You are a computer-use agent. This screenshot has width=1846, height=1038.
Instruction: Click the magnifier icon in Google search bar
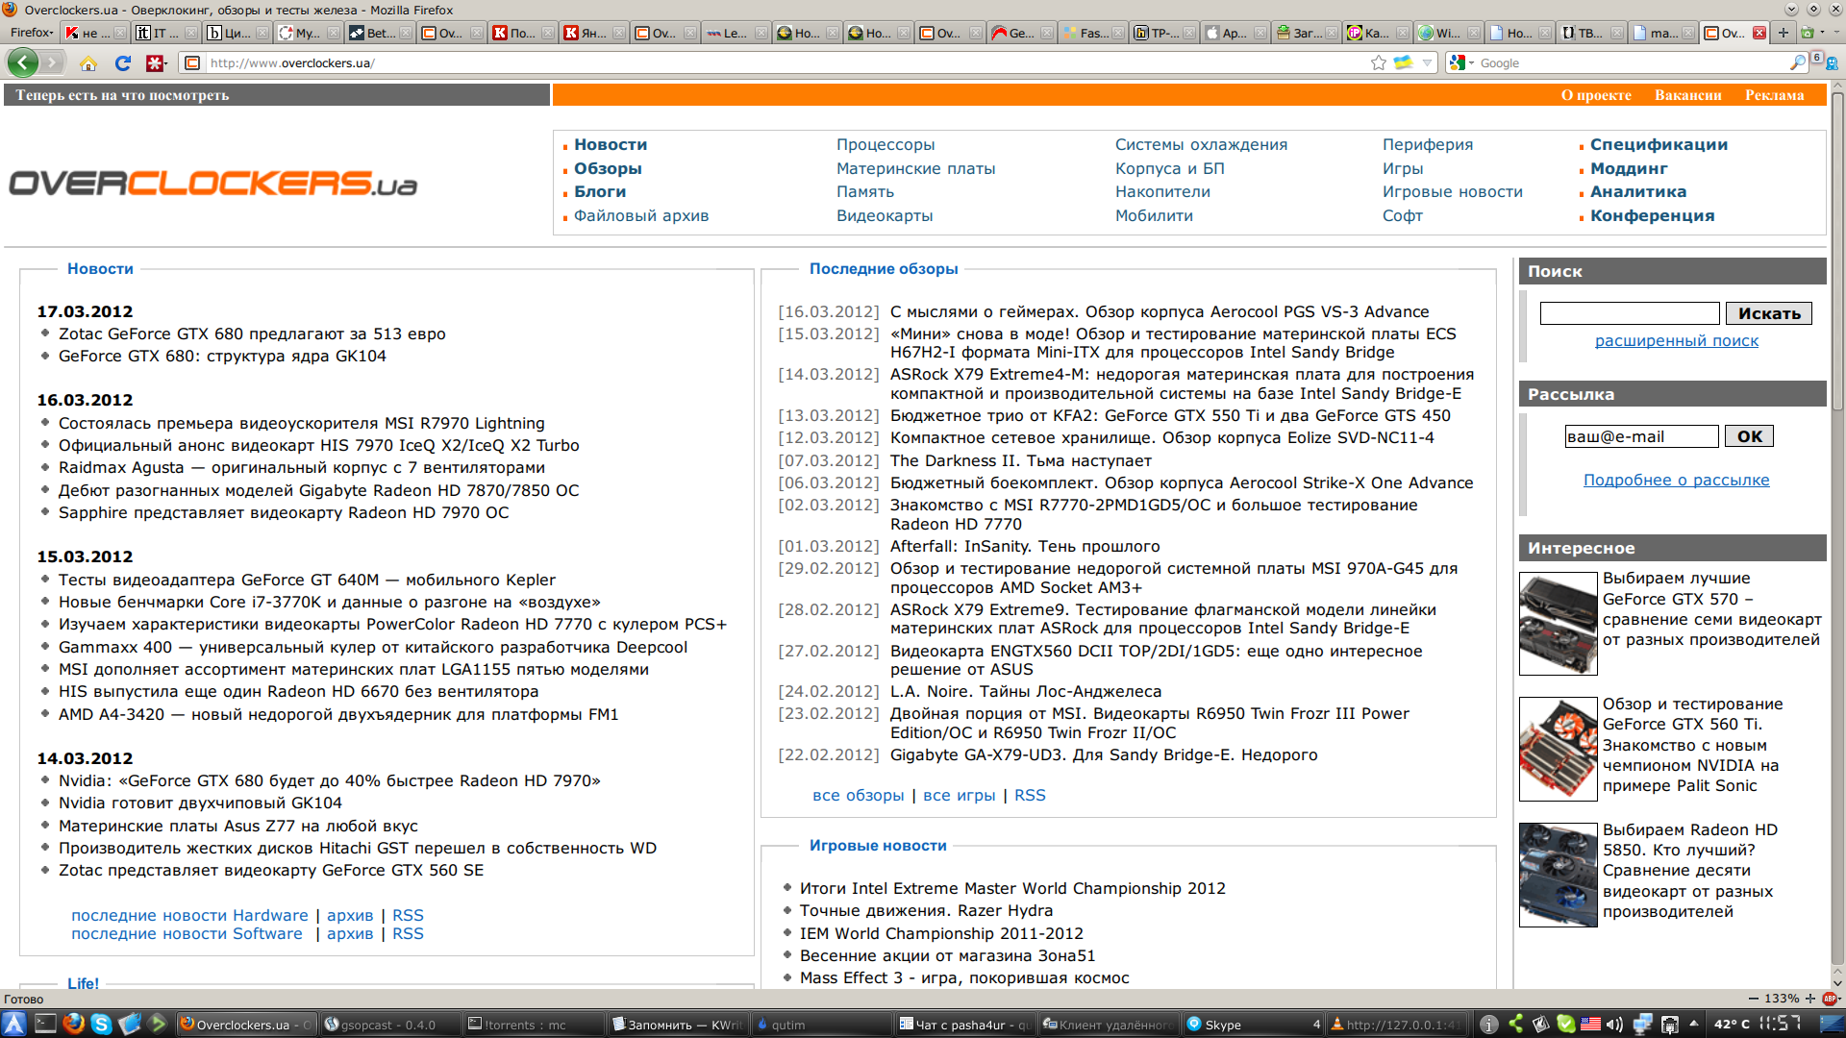click(1797, 63)
